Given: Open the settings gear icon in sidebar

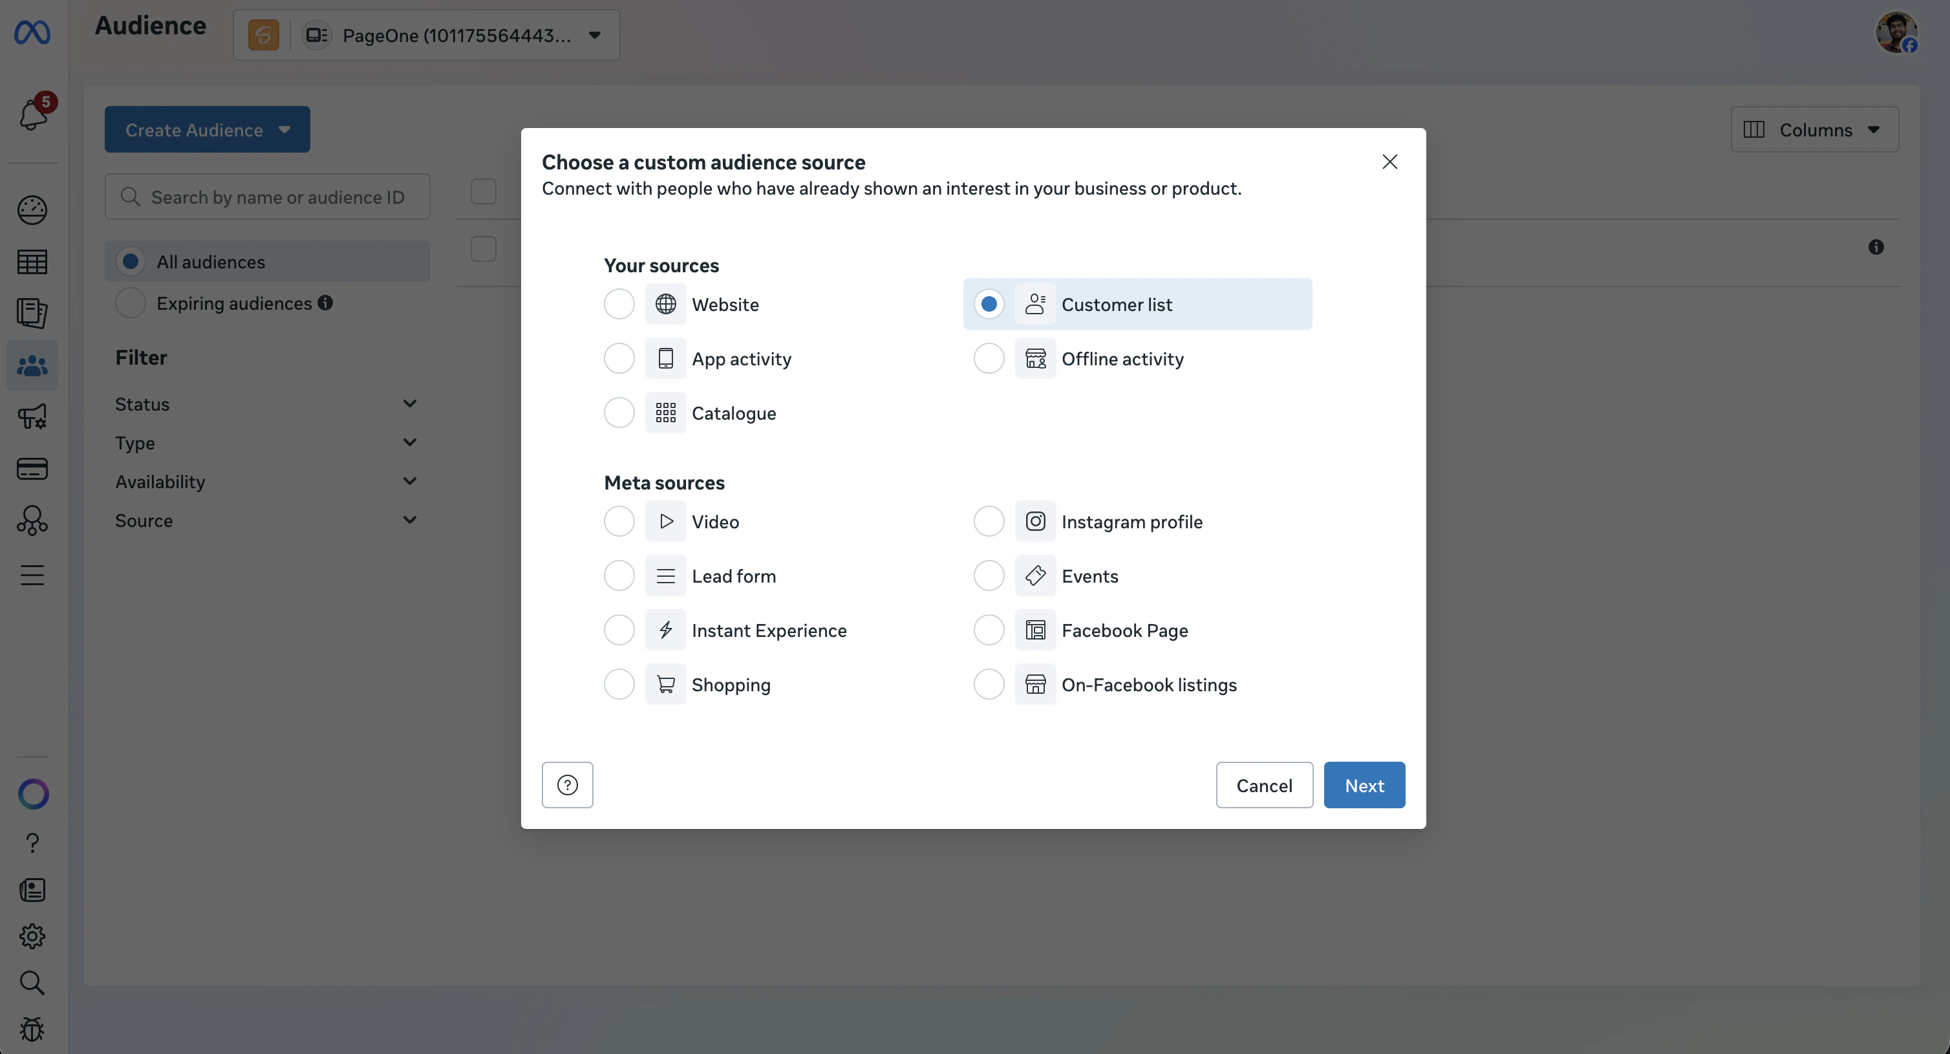Looking at the screenshot, I should [x=32, y=935].
